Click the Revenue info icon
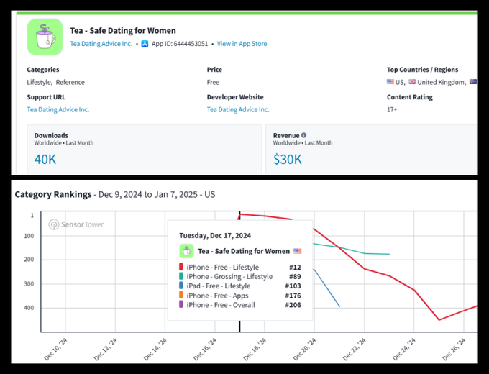 point(303,135)
